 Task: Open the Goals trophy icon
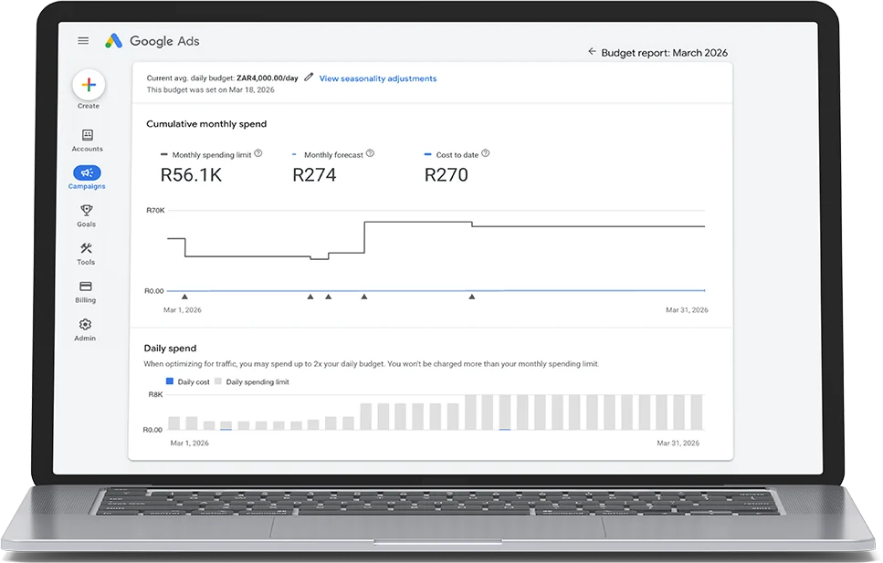(x=86, y=211)
